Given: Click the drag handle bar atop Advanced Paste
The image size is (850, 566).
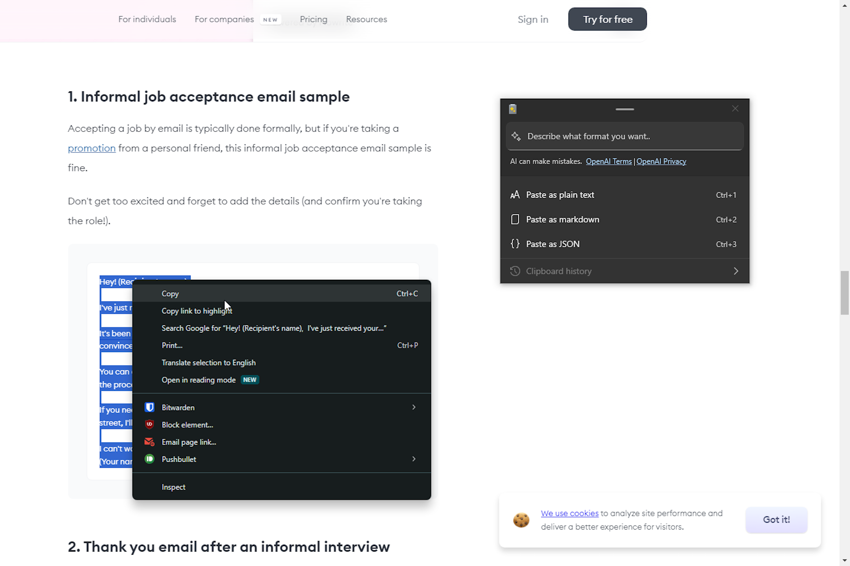Looking at the screenshot, I should [x=625, y=109].
